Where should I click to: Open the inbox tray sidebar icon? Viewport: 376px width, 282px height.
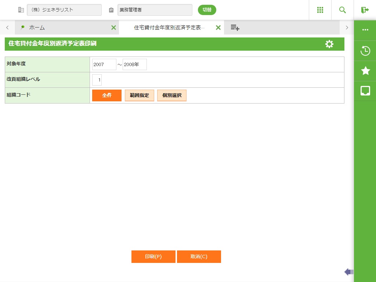click(365, 91)
